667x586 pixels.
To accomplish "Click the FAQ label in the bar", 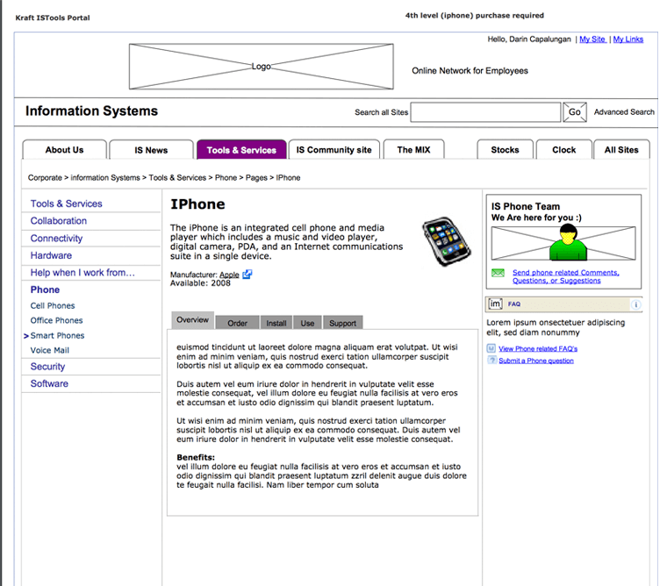I will [x=514, y=304].
